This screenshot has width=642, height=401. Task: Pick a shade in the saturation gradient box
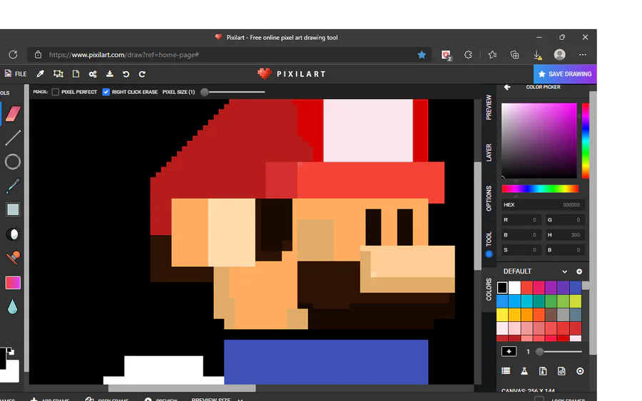pyautogui.click(x=539, y=140)
